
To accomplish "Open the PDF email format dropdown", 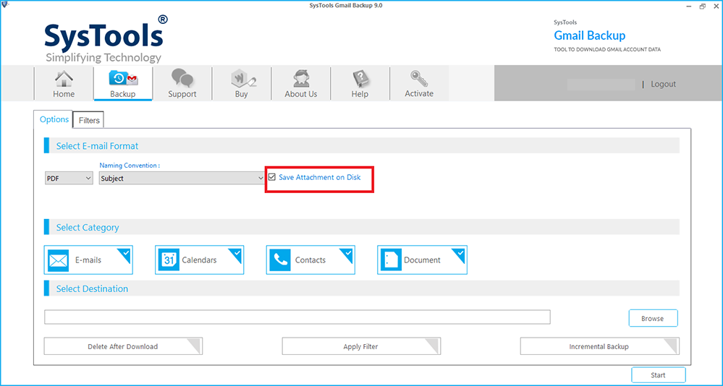I will click(x=69, y=179).
